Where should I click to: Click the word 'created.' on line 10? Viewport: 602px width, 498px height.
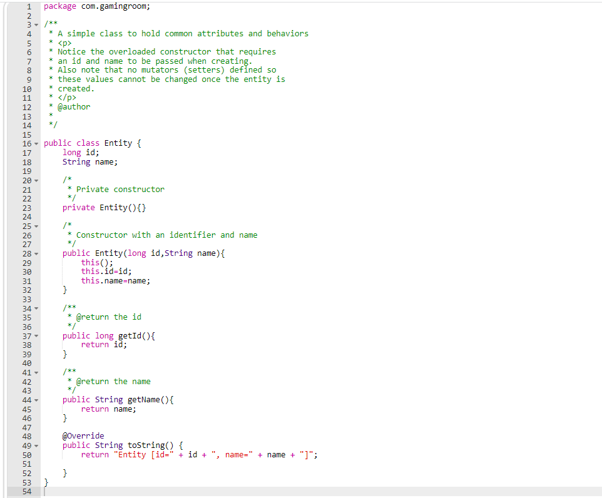tap(76, 89)
